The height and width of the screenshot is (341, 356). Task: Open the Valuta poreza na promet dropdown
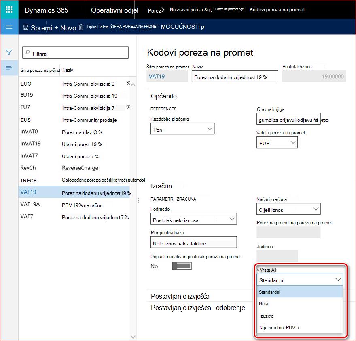click(277, 142)
